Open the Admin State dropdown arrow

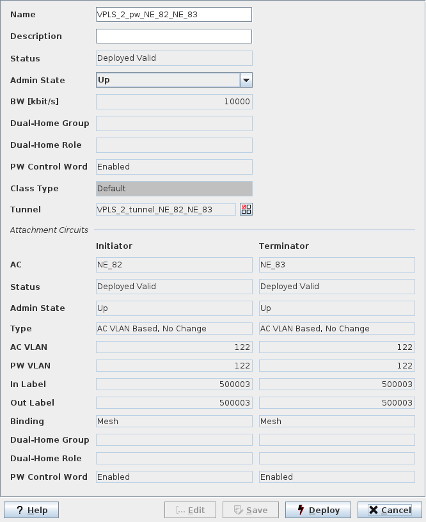point(246,80)
